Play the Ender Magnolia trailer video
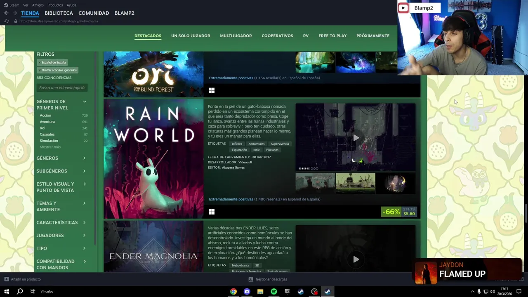Screen dimensions: 528x297 (356, 259)
